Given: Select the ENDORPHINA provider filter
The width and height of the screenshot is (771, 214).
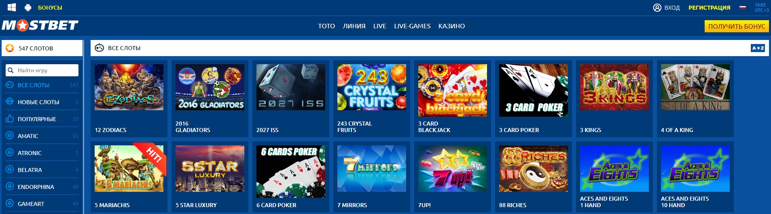Looking at the screenshot, I should click(42, 187).
